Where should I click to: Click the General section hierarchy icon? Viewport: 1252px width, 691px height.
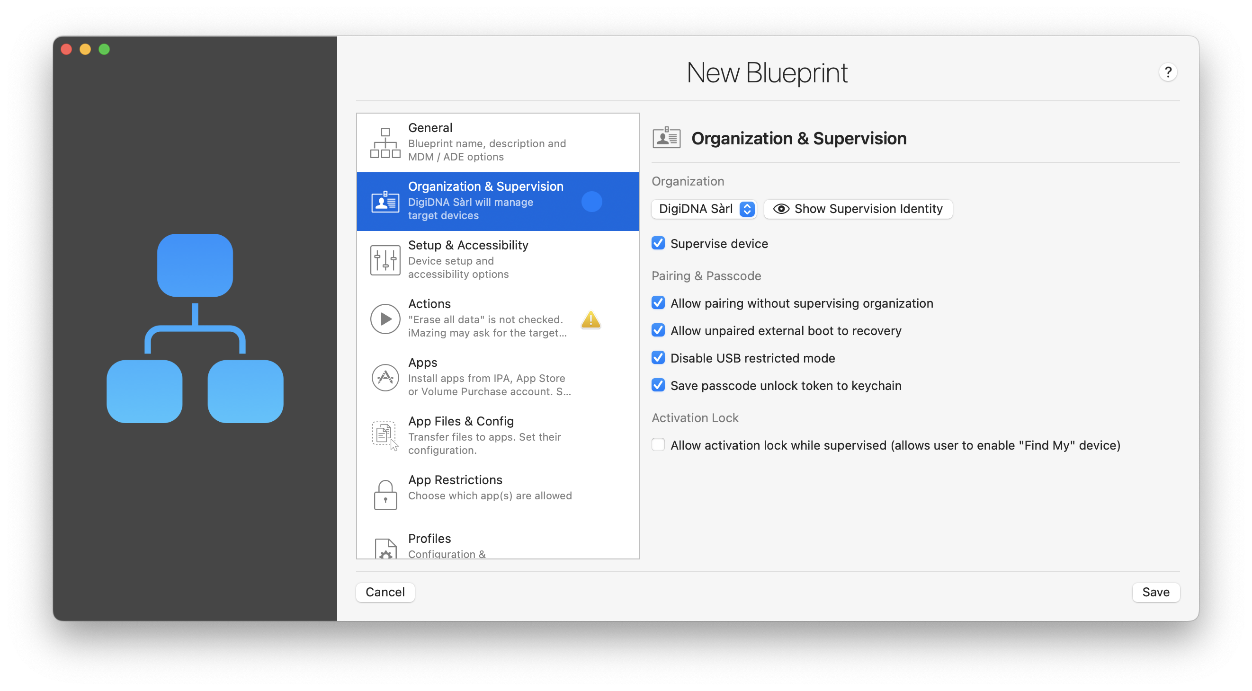pos(385,143)
